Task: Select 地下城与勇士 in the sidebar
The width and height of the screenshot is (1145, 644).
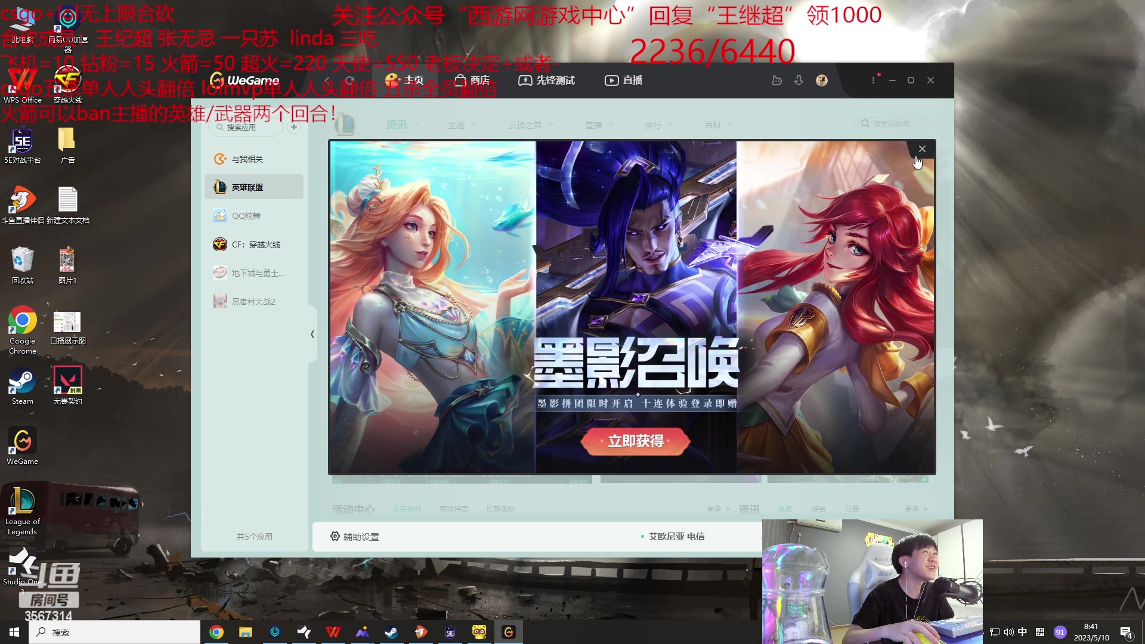Action: tap(254, 273)
